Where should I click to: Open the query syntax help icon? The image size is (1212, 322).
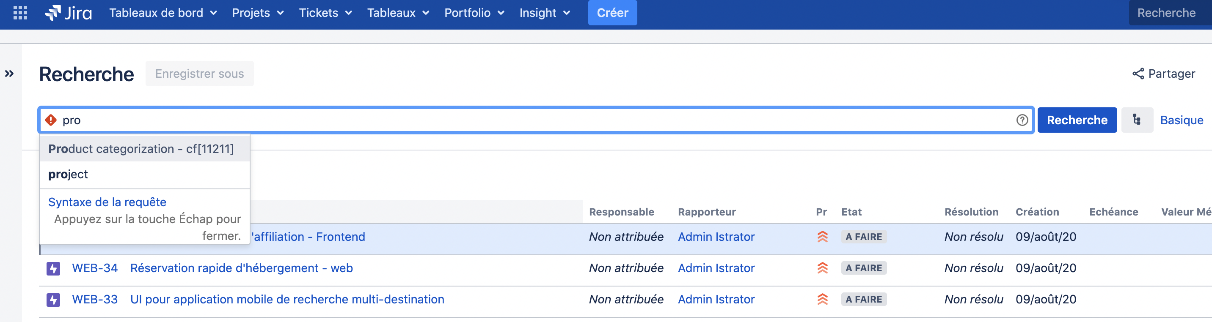(1022, 120)
